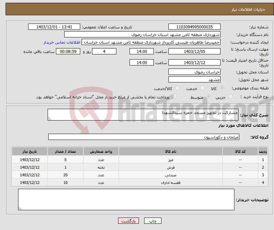This screenshot has width=274, height=230.
Task: Toggle the اسناد خزانه اسلامی payment checkbox
Action: (x=174, y=97)
